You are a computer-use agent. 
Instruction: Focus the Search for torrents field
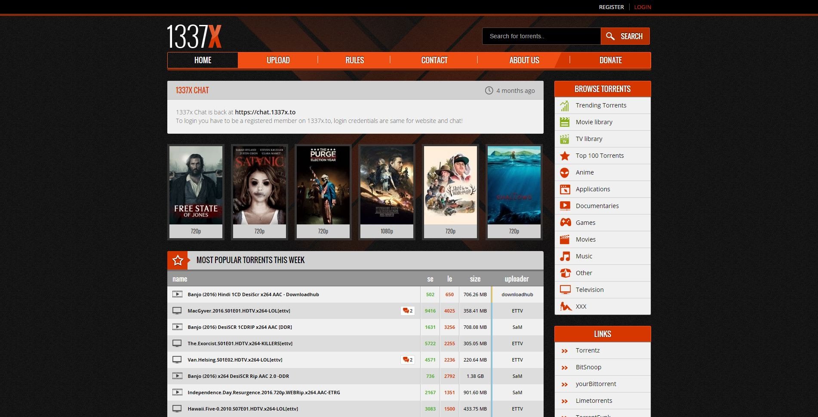(x=541, y=36)
